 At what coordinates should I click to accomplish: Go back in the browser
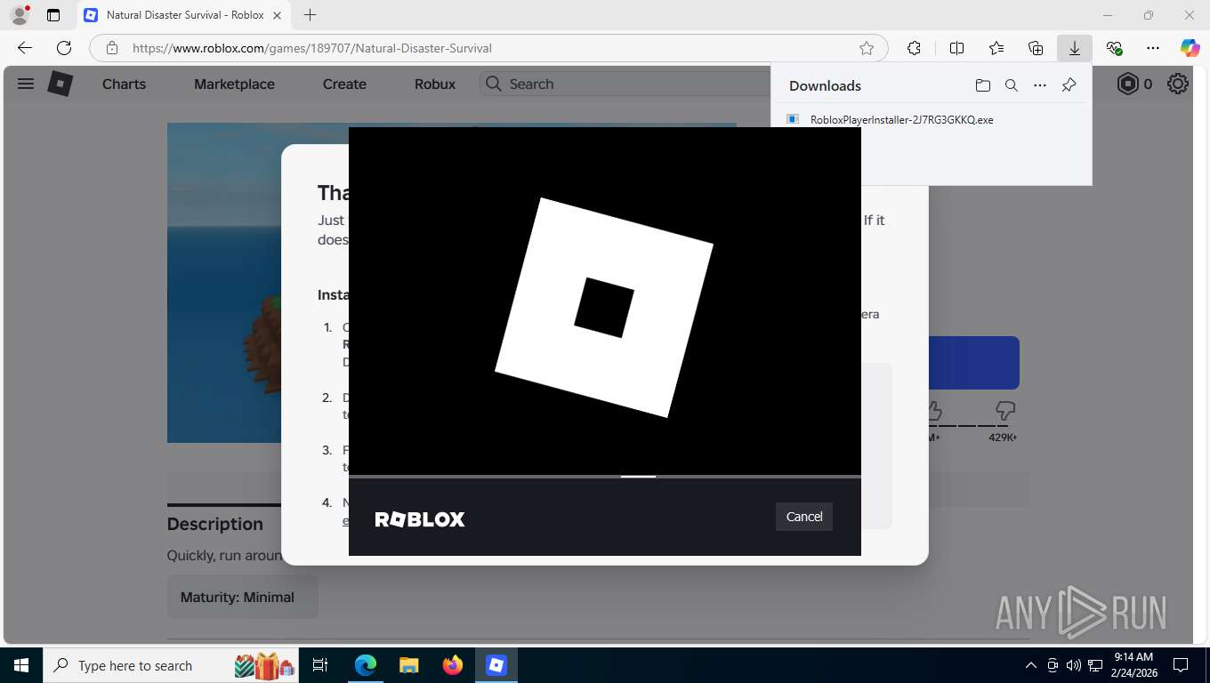[x=25, y=48]
